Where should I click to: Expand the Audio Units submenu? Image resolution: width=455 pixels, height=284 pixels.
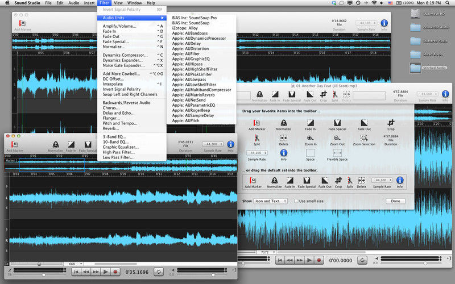tap(132, 18)
